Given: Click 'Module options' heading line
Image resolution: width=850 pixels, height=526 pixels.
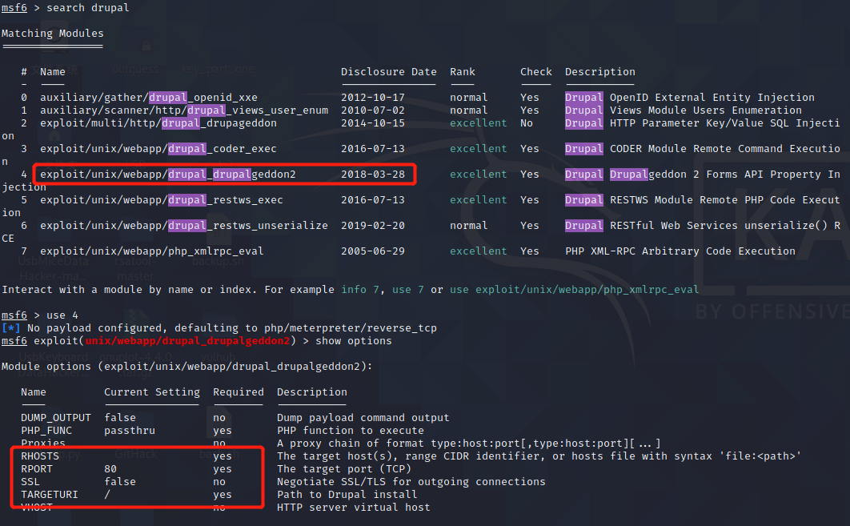Looking at the screenshot, I should 187,367.
